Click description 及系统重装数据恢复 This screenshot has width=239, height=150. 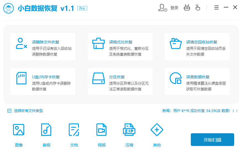pos(125,54)
